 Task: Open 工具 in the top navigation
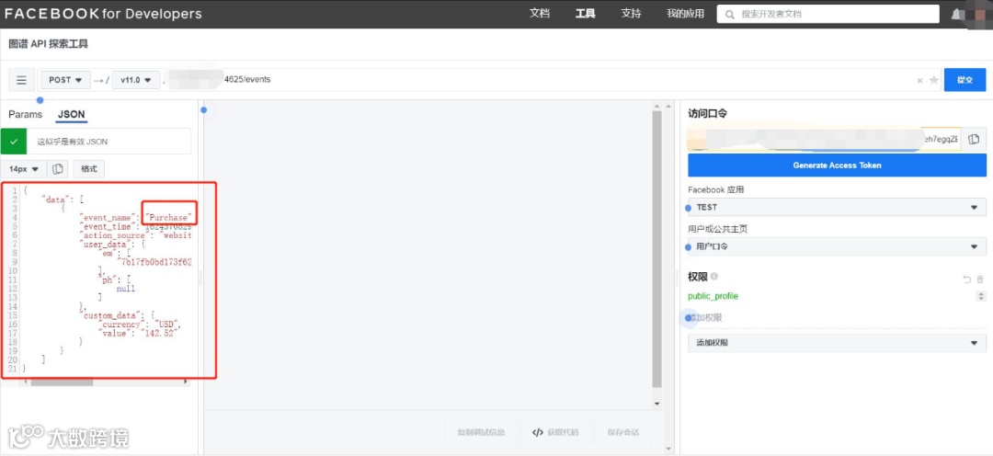click(585, 13)
